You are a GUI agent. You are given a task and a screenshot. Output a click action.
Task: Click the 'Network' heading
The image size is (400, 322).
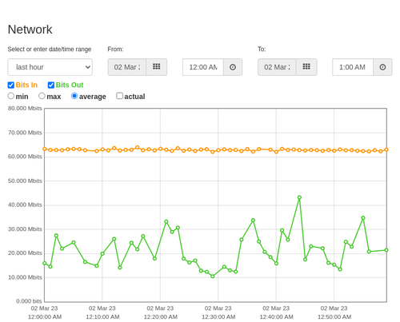[30, 30]
